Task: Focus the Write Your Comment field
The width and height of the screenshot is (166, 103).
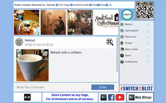Action: 53,87
